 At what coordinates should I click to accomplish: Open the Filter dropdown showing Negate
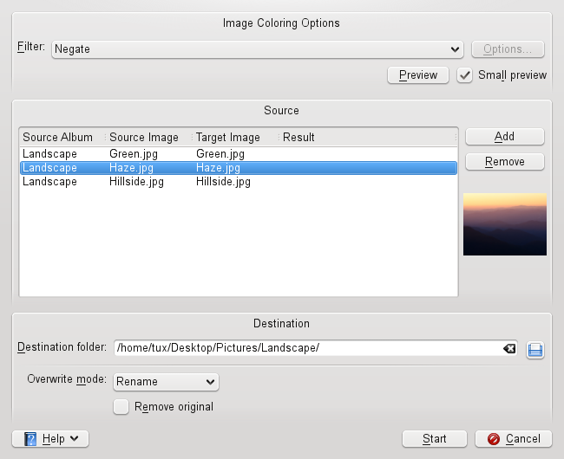(x=257, y=49)
